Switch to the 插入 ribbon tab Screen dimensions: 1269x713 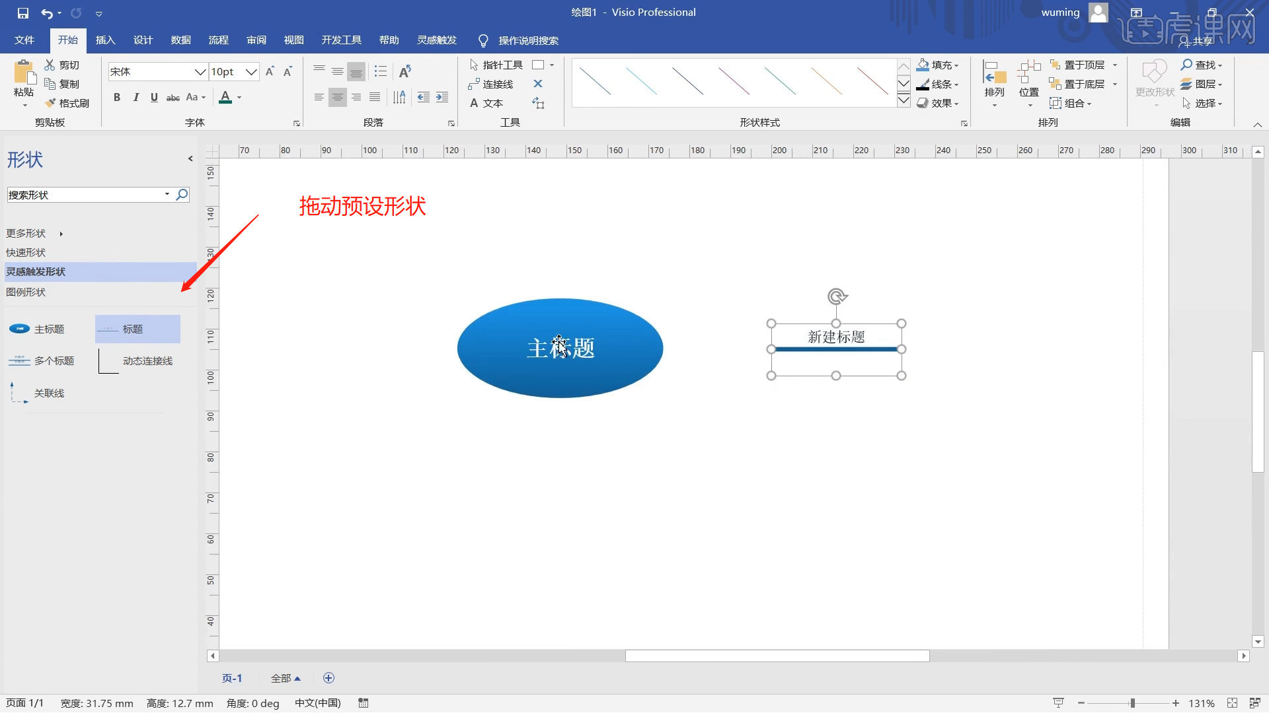click(105, 40)
